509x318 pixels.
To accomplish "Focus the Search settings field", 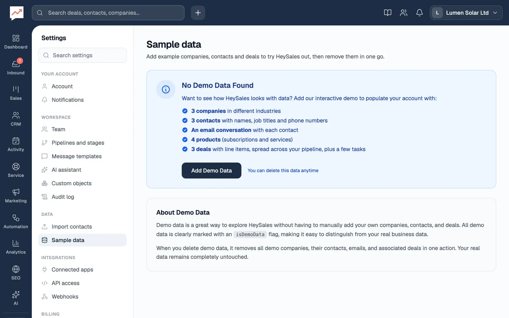I will click(82, 55).
